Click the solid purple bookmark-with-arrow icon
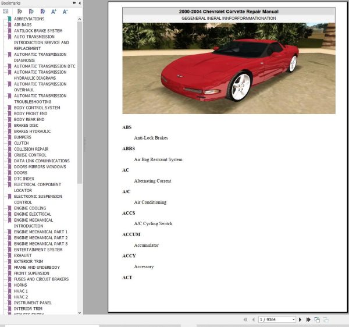This screenshot has width=349, height=327. coord(42,12)
